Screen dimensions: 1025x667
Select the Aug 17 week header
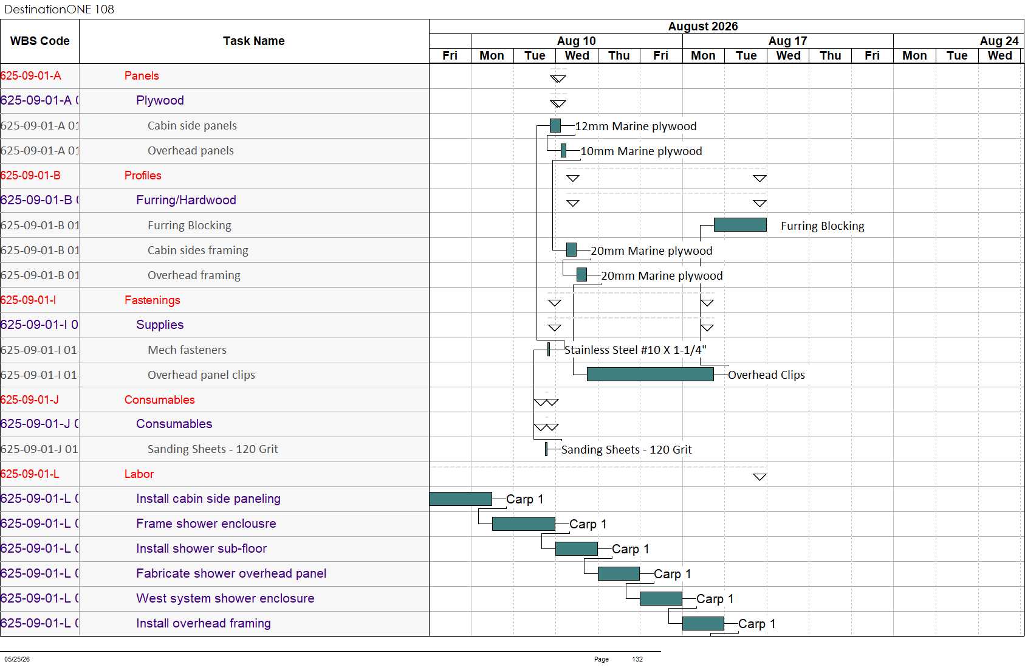tap(787, 41)
